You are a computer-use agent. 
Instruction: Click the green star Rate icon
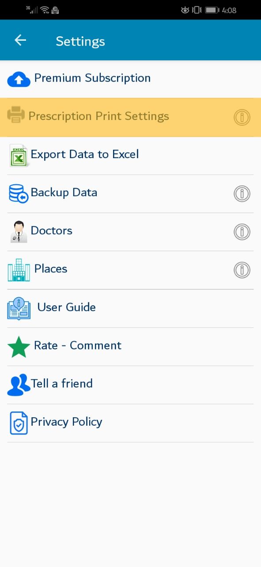click(19, 347)
